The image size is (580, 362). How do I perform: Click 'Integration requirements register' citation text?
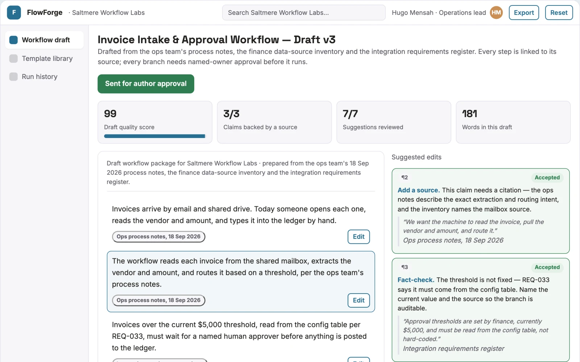click(453, 349)
